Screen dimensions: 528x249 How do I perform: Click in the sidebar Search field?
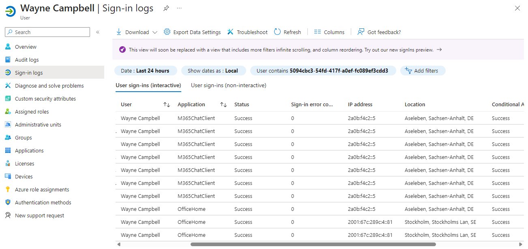pos(47,32)
